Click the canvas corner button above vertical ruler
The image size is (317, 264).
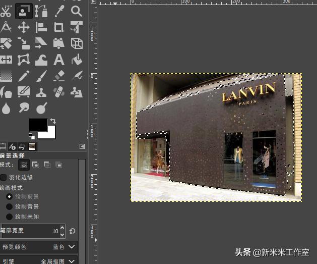93,2
